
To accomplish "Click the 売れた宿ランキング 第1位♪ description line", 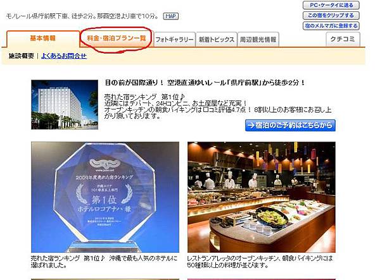I will tap(144, 97).
